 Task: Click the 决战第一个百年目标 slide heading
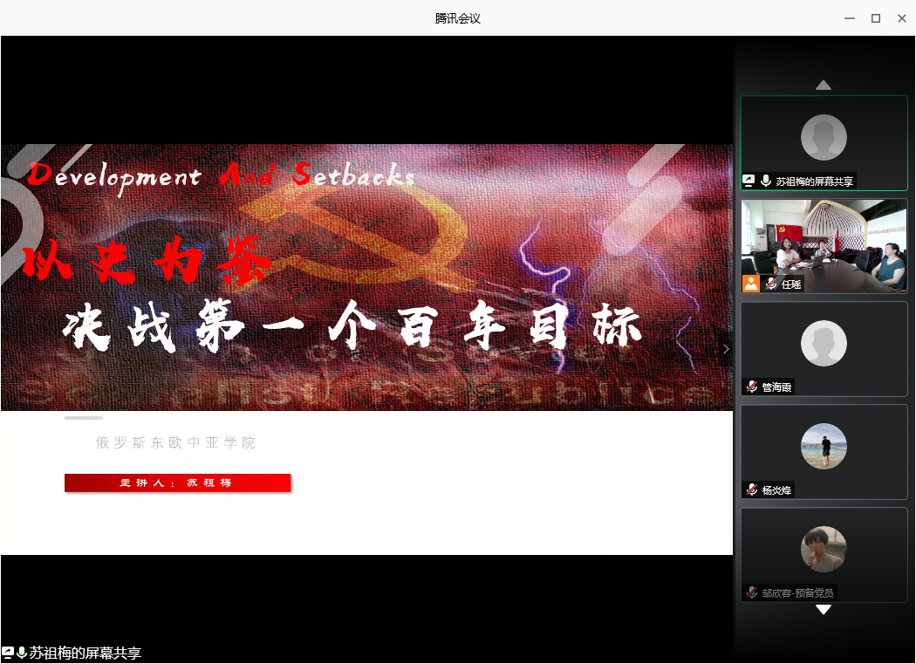click(352, 325)
